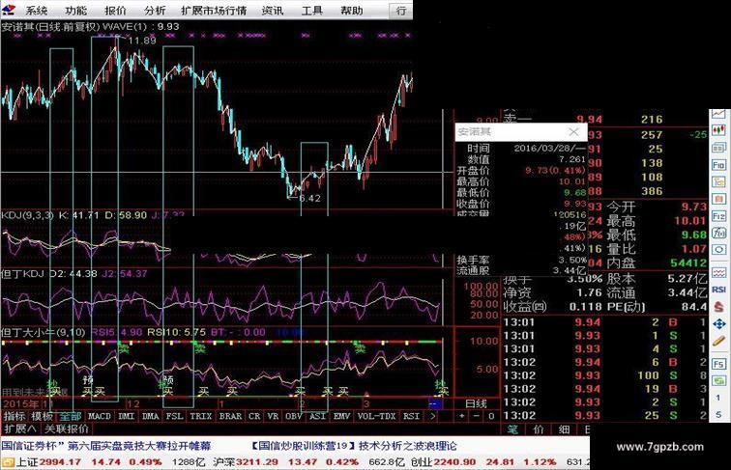The height and width of the screenshot is (470, 731).
Task: Switch to the 指标 tab
Action: pyautogui.click(x=15, y=416)
